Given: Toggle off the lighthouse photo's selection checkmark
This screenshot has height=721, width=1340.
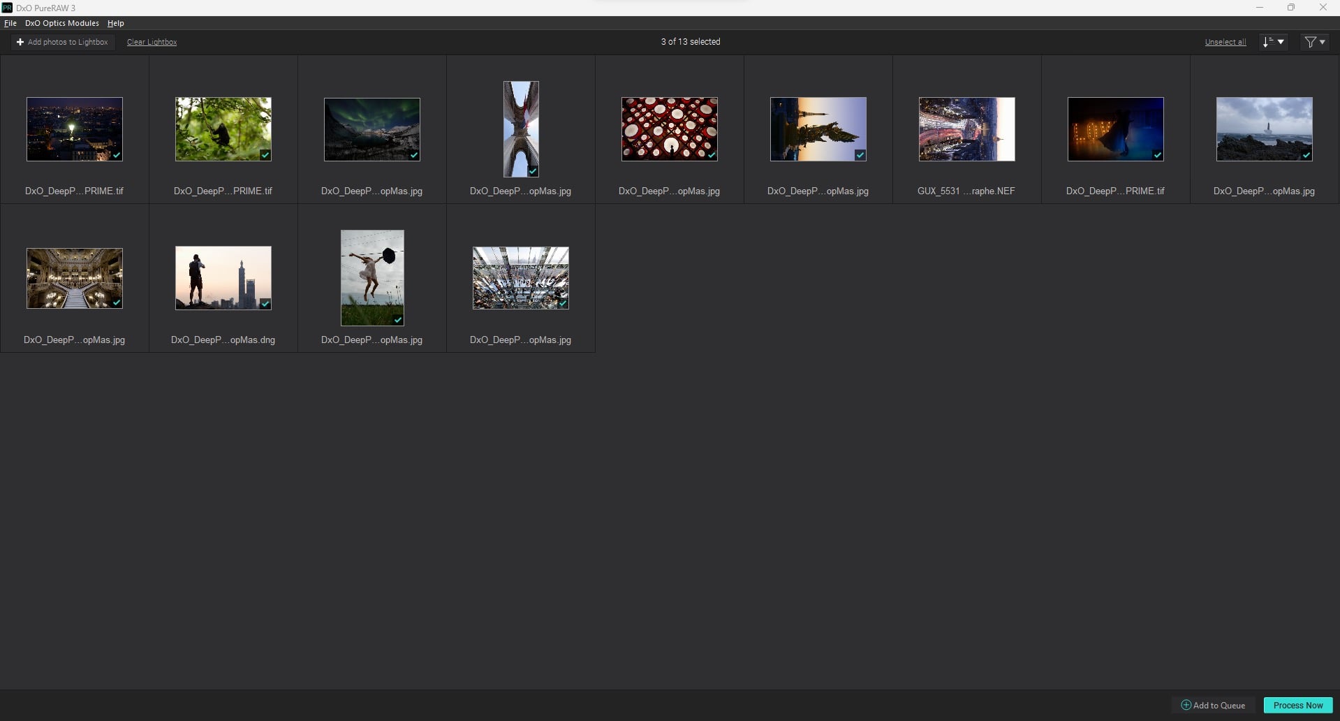Looking at the screenshot, I should pyautogui.click(x=1306, y=155).
